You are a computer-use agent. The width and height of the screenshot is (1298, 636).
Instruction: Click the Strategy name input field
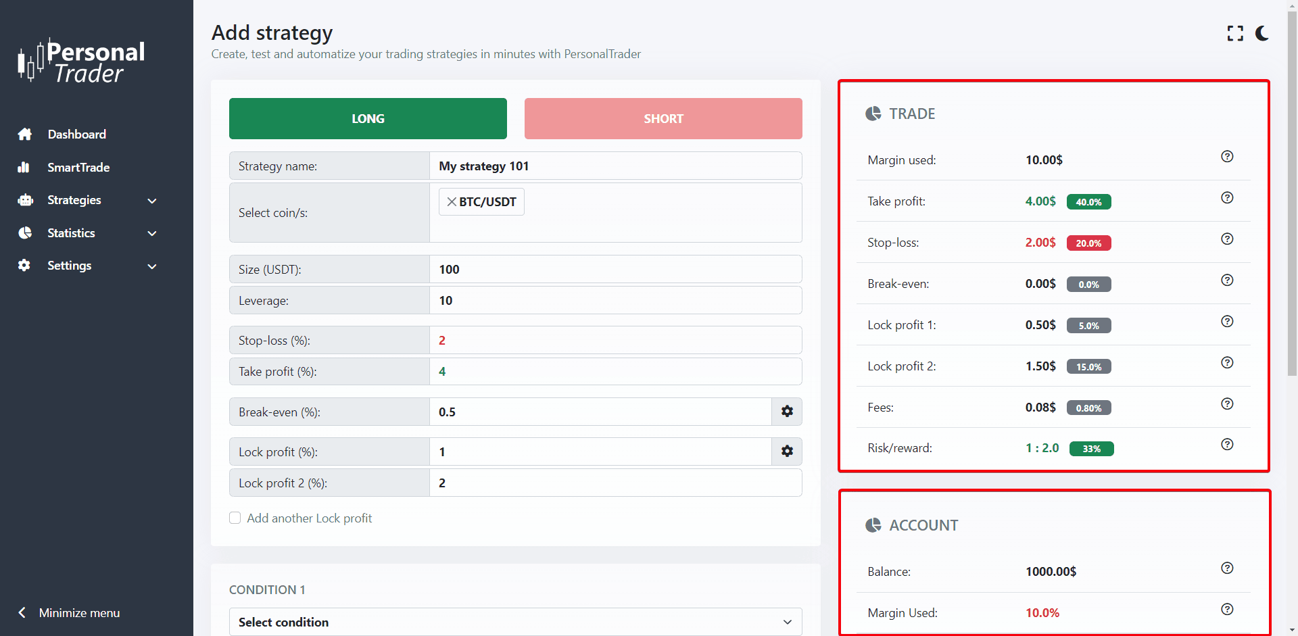(x=615, y=166)
